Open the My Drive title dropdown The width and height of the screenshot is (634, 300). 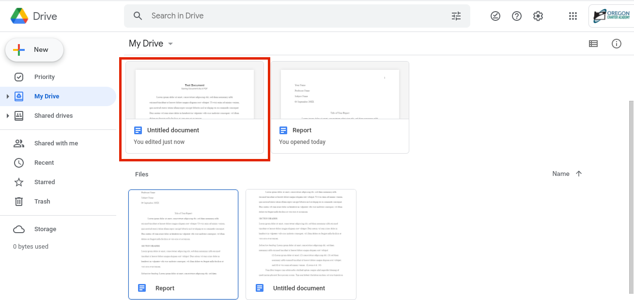pos(151,44)
